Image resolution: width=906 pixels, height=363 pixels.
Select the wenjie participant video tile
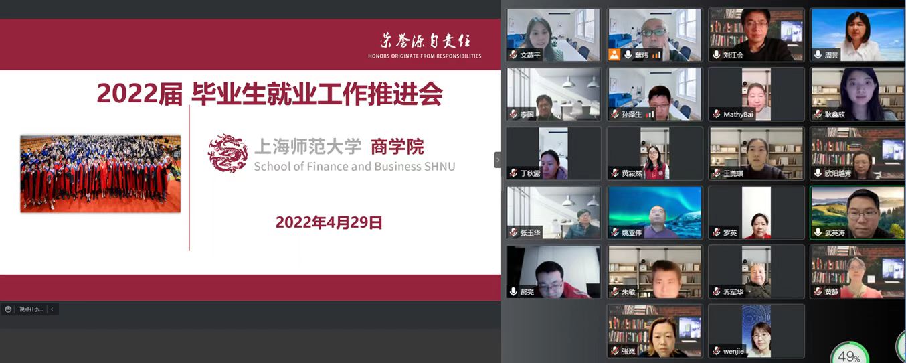756,331
